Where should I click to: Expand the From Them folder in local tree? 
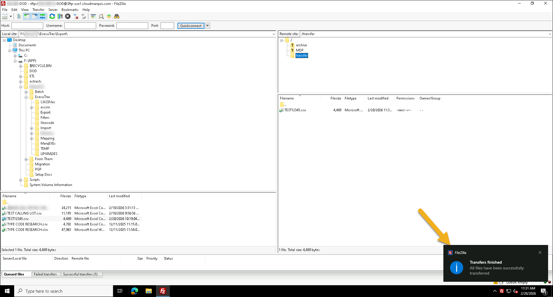coord(26,159)
